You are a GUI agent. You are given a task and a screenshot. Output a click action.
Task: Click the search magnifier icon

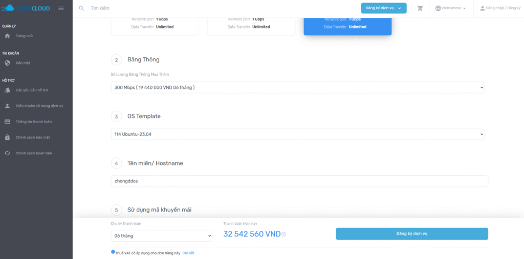tap(82, 8)
